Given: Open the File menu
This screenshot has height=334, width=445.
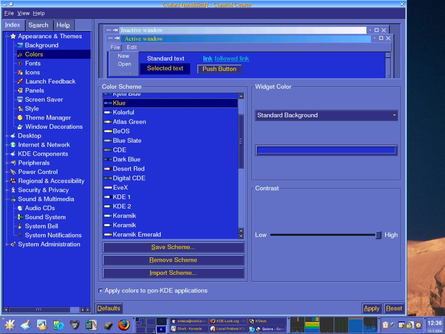Looking at the screenshot, I should (x=9, y=13).
